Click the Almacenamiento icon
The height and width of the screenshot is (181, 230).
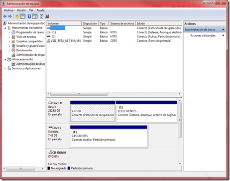tap(9, 59)
